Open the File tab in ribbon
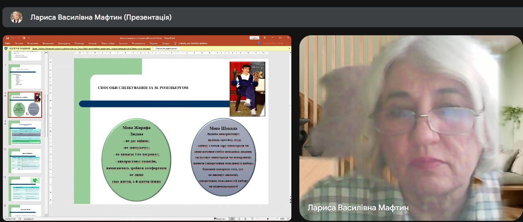This screenshot has height=222, width=523. pos(8,43)
